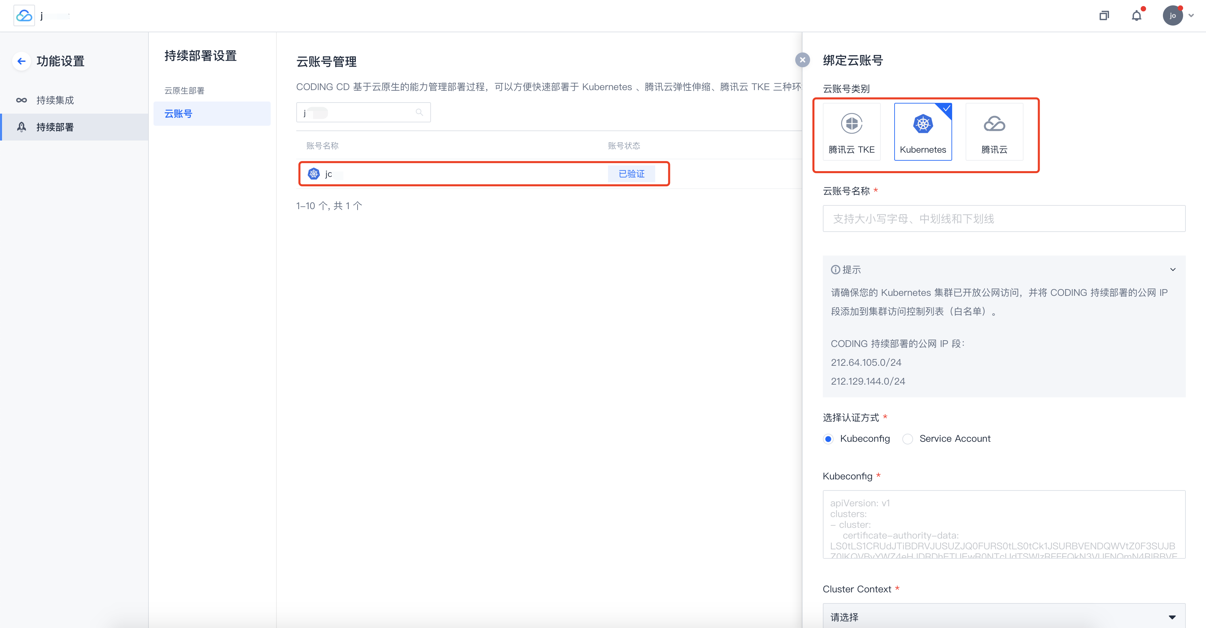Select 腾讯云 TKE account type

click(x=851, y=132)
